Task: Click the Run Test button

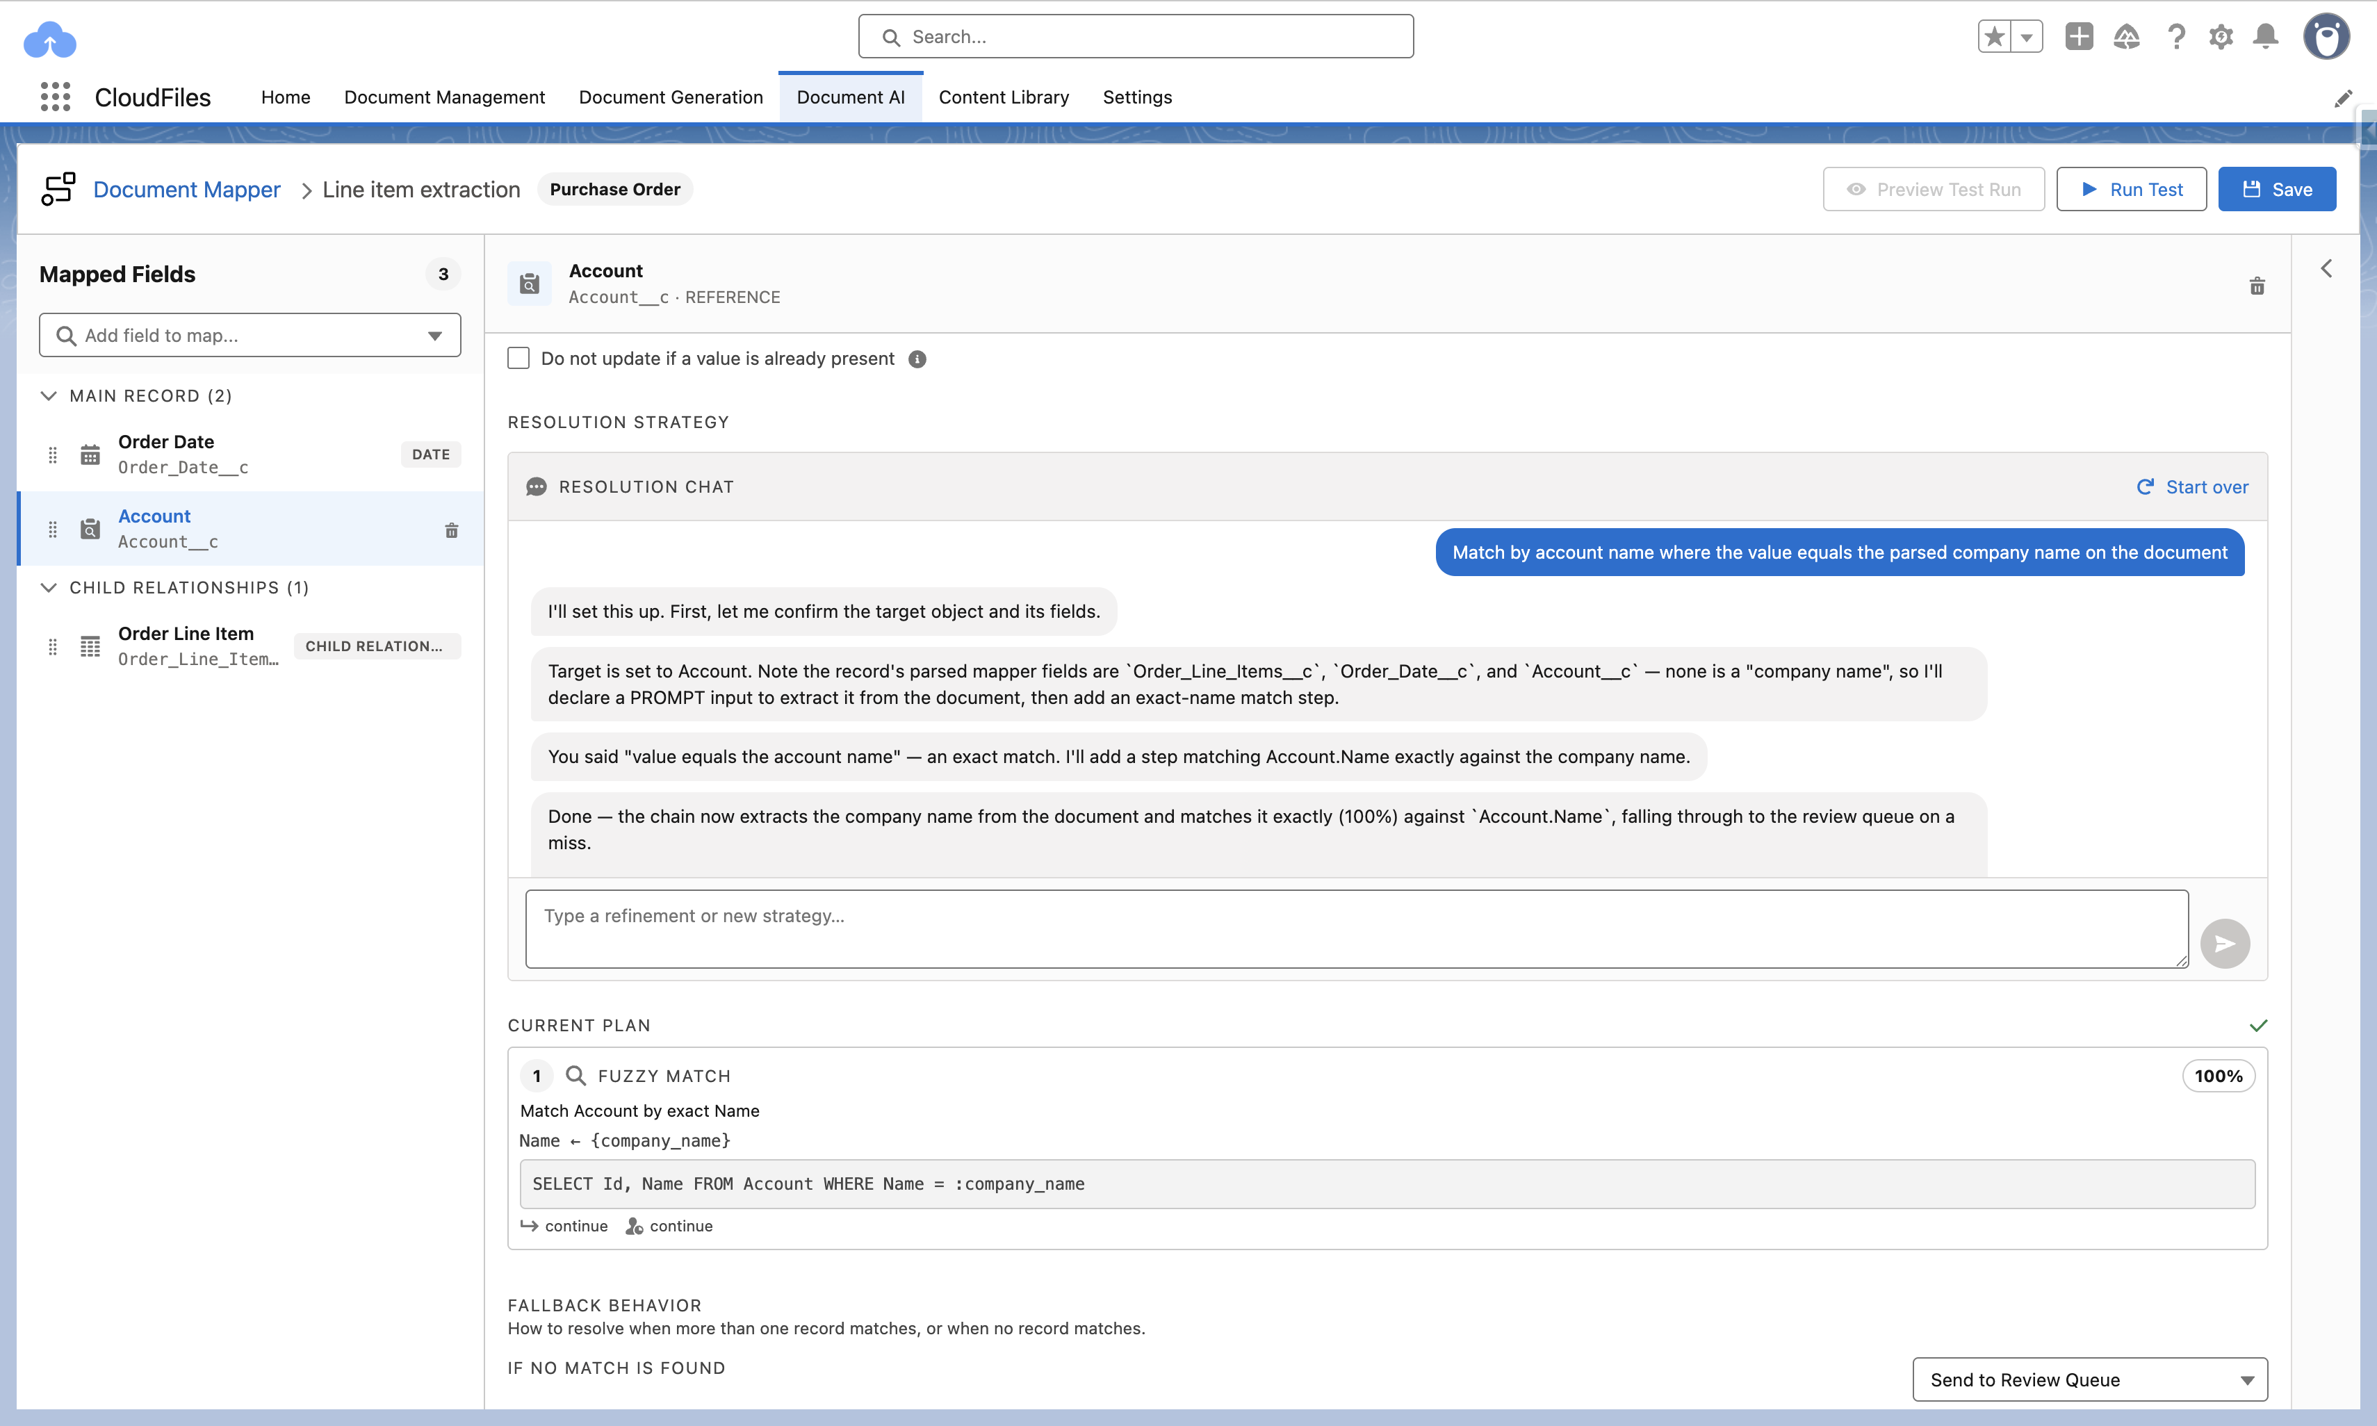Action: pyautogui.click(x=2131, y=189)
